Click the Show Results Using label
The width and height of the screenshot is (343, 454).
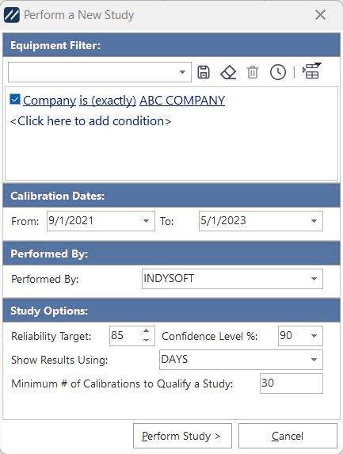59,360
